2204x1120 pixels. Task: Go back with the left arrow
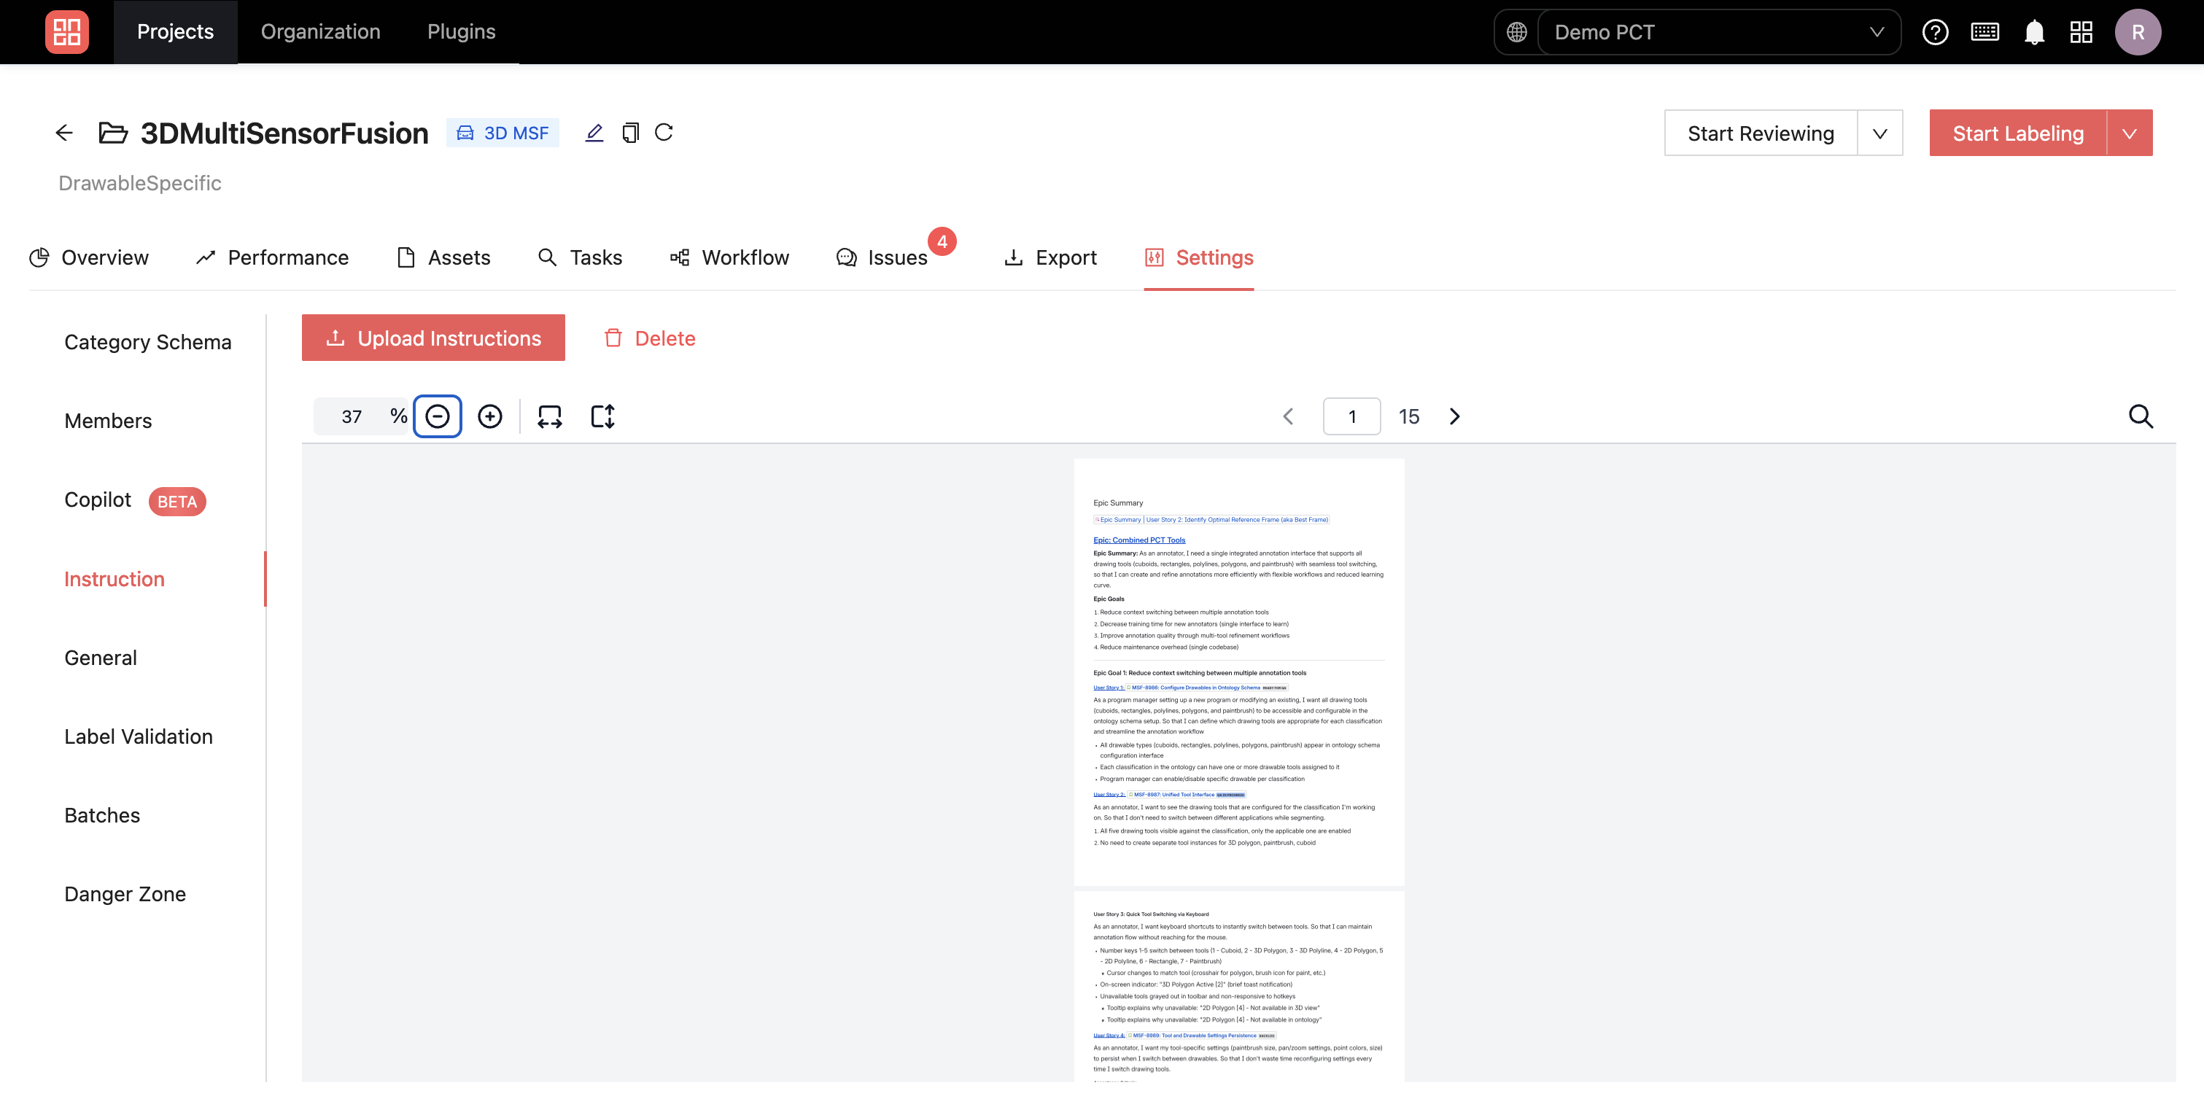pyautogui.click(x=64, y=133)
